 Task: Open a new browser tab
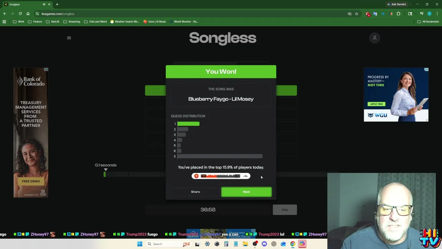(57, 4)
